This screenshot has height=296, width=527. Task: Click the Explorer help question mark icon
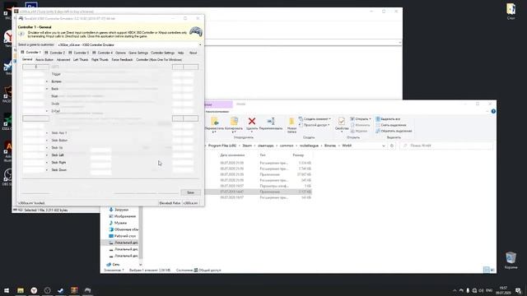[x=493, y=112]
